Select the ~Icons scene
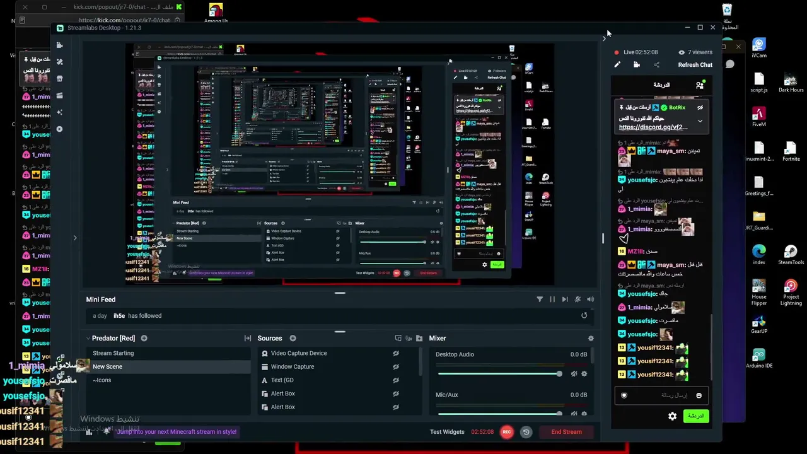The width and height of the screenshot is (807, 454). 168,380
